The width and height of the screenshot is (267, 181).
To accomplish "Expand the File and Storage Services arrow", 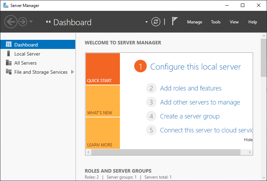I will click(72, 72).
